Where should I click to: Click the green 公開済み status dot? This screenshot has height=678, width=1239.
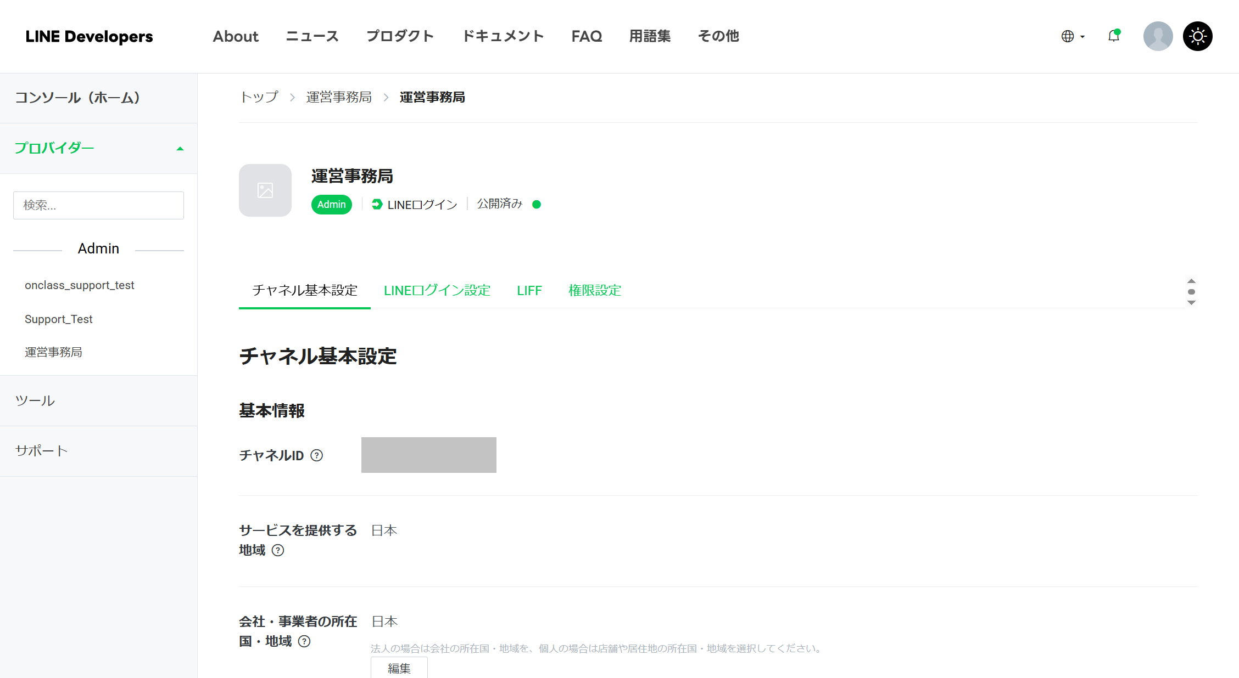[x=537, y=204]
